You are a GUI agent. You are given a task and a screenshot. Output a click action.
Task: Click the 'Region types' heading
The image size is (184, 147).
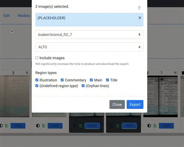46,73
